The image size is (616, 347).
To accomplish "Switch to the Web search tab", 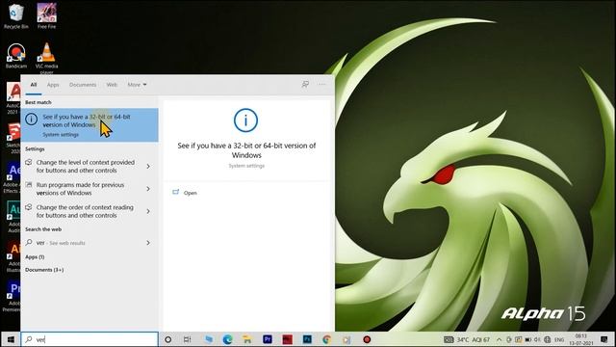I will click(112, 85).
